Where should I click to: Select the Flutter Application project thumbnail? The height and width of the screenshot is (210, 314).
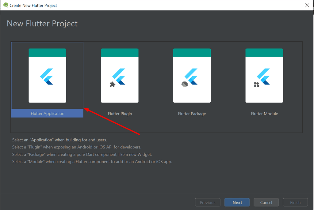coord(47,76)
